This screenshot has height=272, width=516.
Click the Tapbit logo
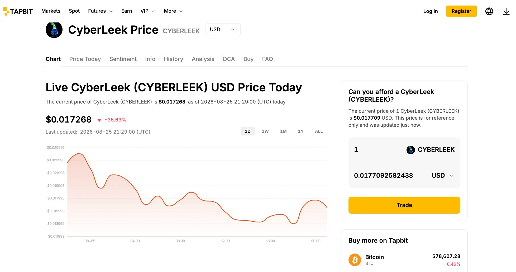(18, 11)
